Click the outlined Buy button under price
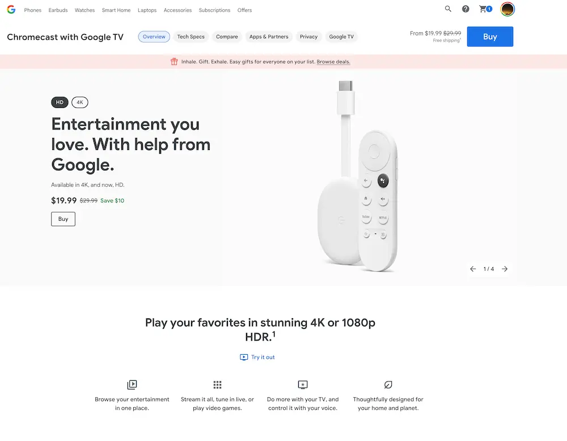 click(64, 219)
